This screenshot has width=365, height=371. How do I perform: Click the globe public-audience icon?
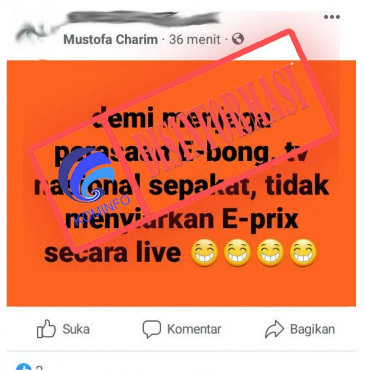(x=238, y=39)
